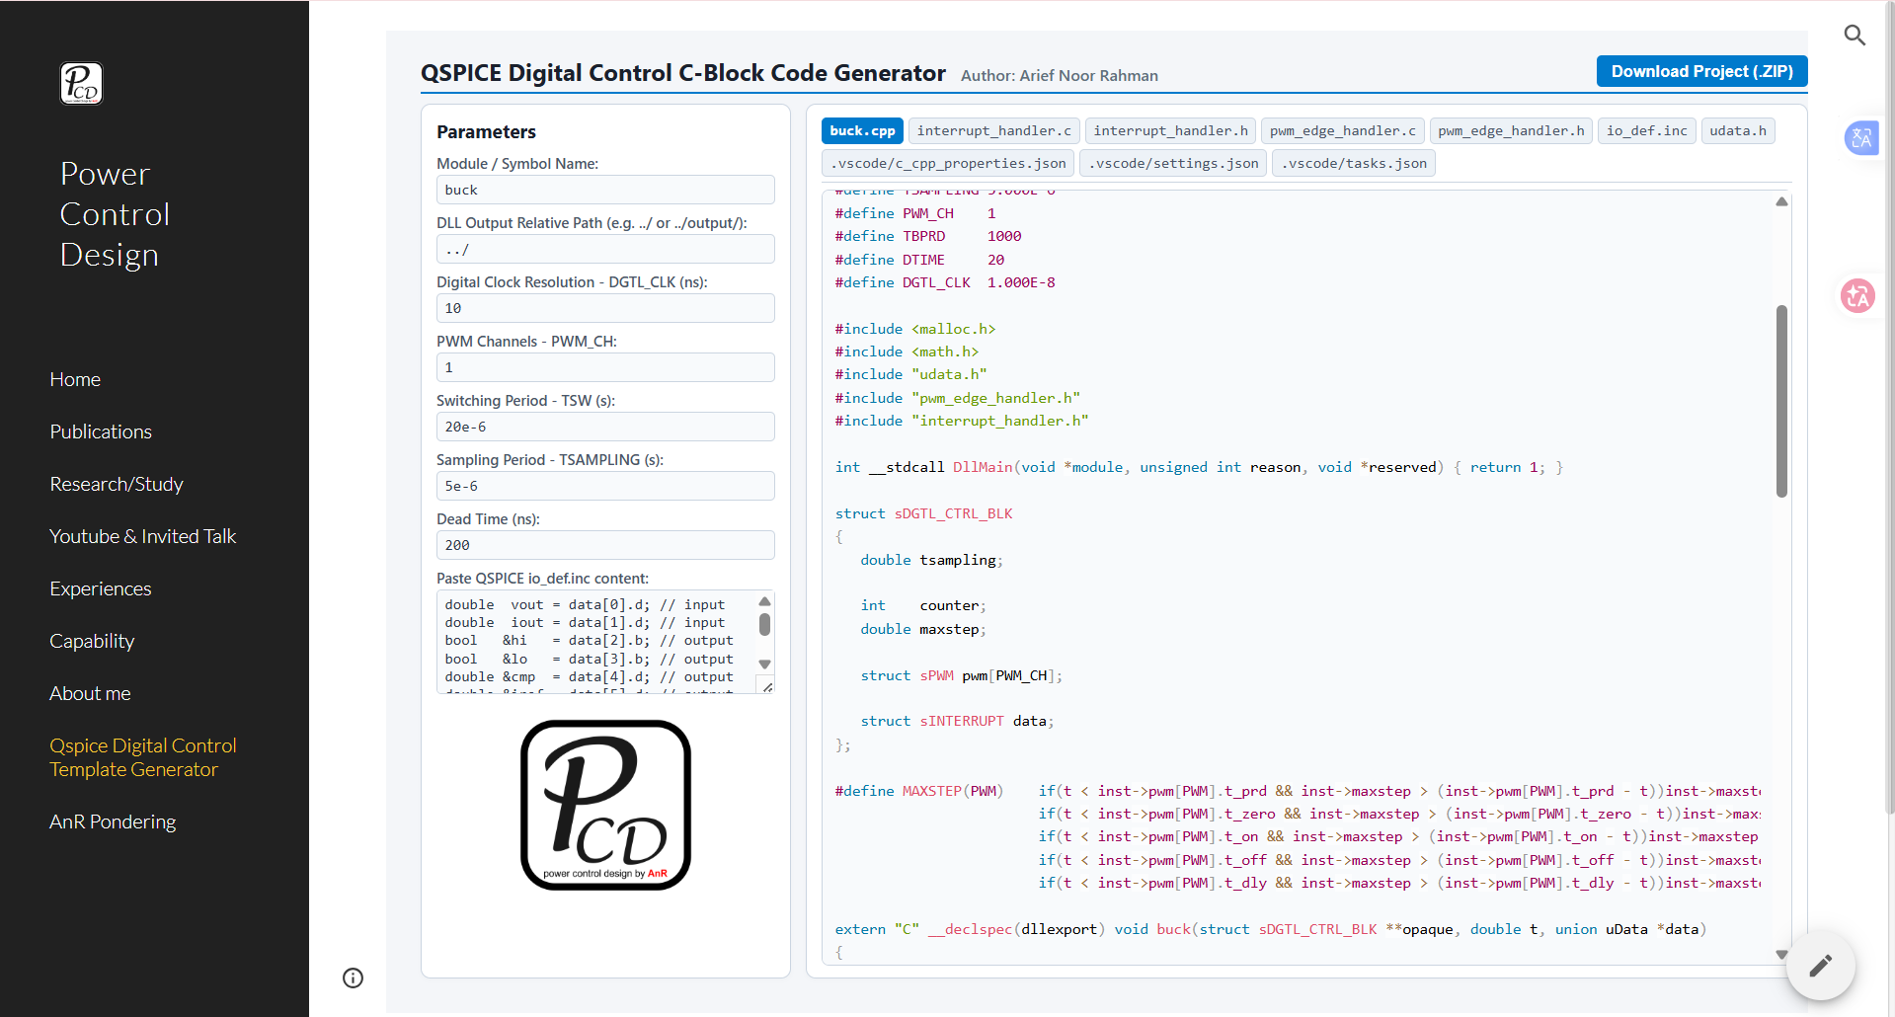Viewport: 1895px width, 1017px height.
Task: Click the page title 'QSPICE Digital Control C-Block Code Generator'
Action: 683,73
